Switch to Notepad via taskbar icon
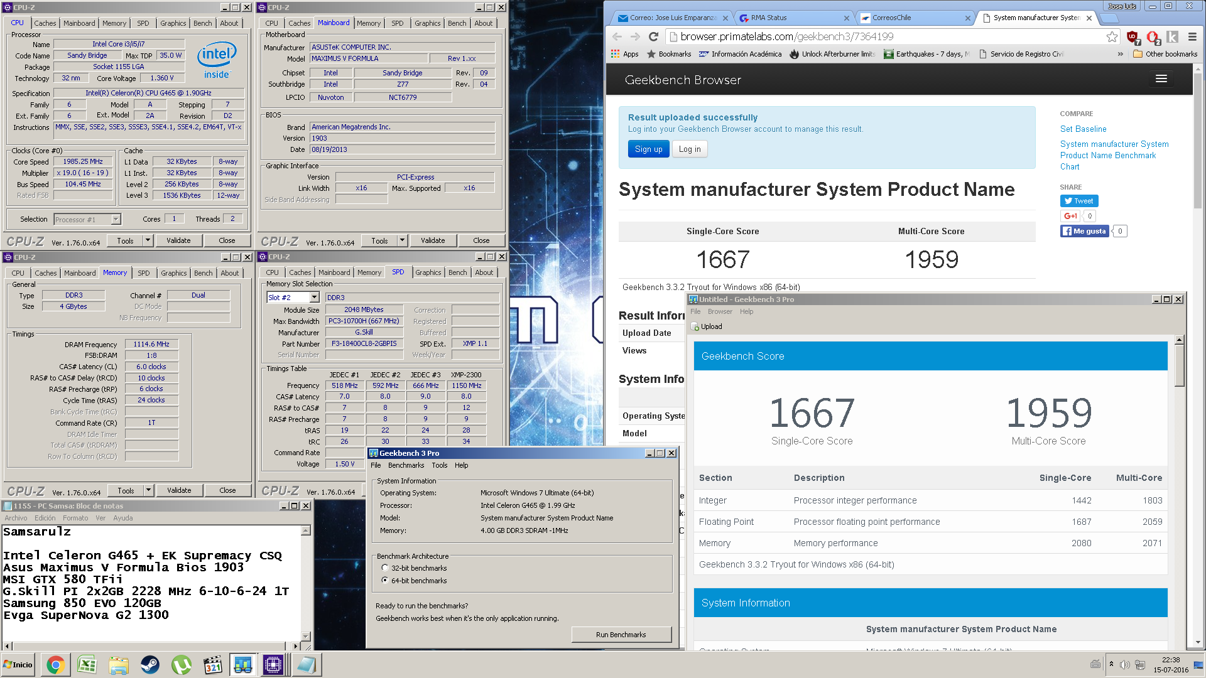The width and height of the screenshot is (1206, 678). coord(306,665)
